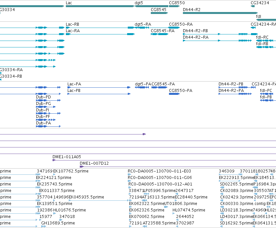Select EST EK107762.5prime
The image size is (276, 228).
coord(71,171)
